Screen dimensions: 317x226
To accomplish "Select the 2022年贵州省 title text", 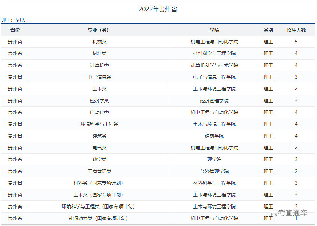I will click(x=158, y=9).
